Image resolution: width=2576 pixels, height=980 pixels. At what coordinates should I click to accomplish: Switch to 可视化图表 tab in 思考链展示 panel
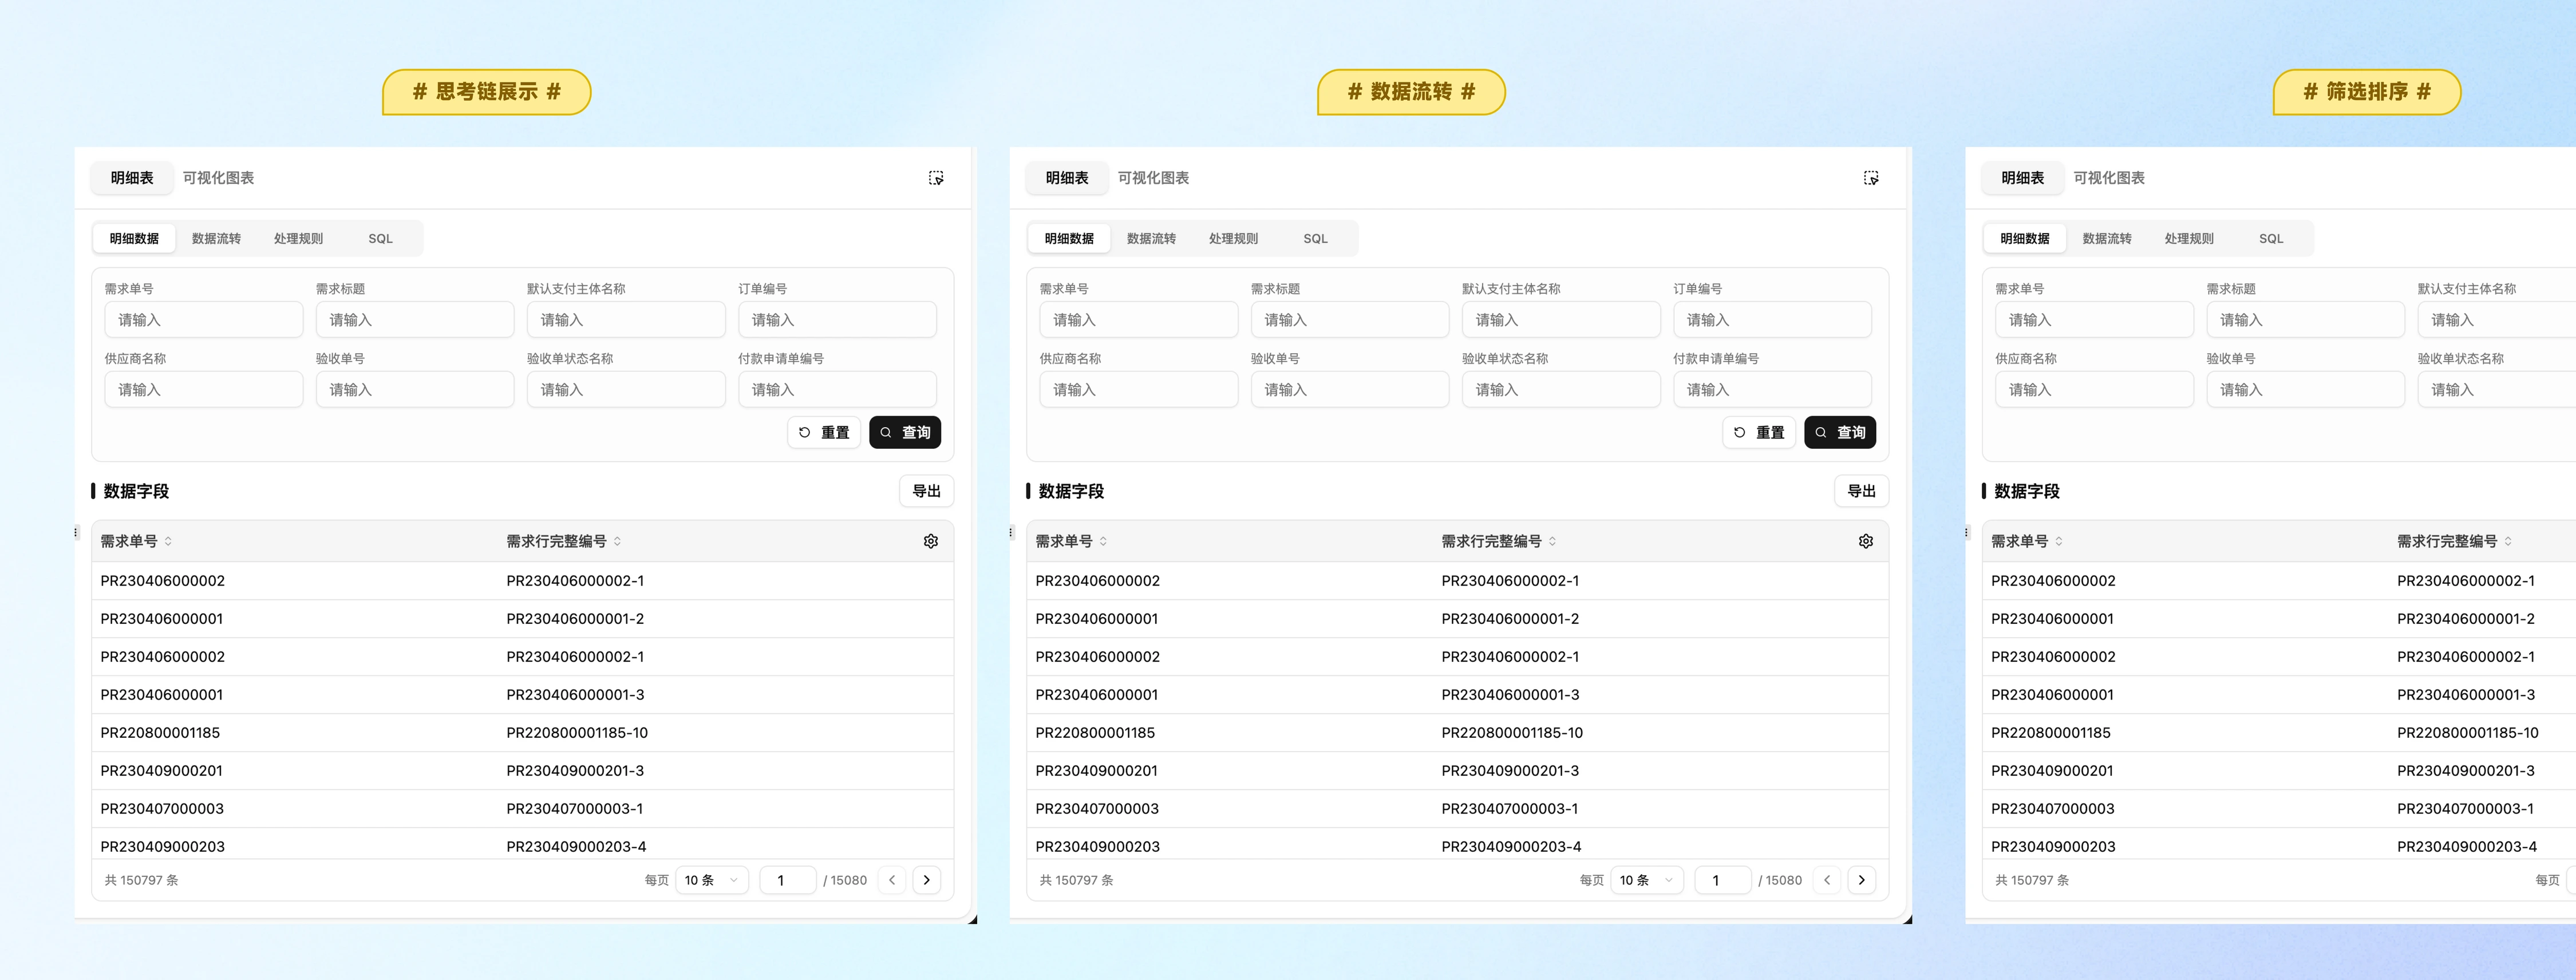click(x=218, y=178)
